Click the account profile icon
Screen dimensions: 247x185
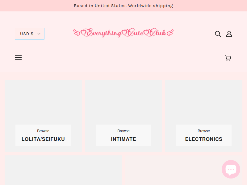pyautogui.click(x=229, y=34)
